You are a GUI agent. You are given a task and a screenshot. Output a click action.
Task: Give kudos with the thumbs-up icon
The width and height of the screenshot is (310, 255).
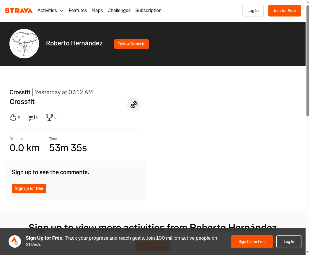13,117
